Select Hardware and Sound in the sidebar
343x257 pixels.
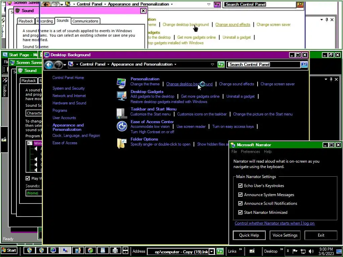coord(69,103)
